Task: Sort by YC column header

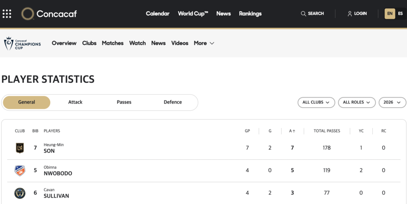Action: 361,131
